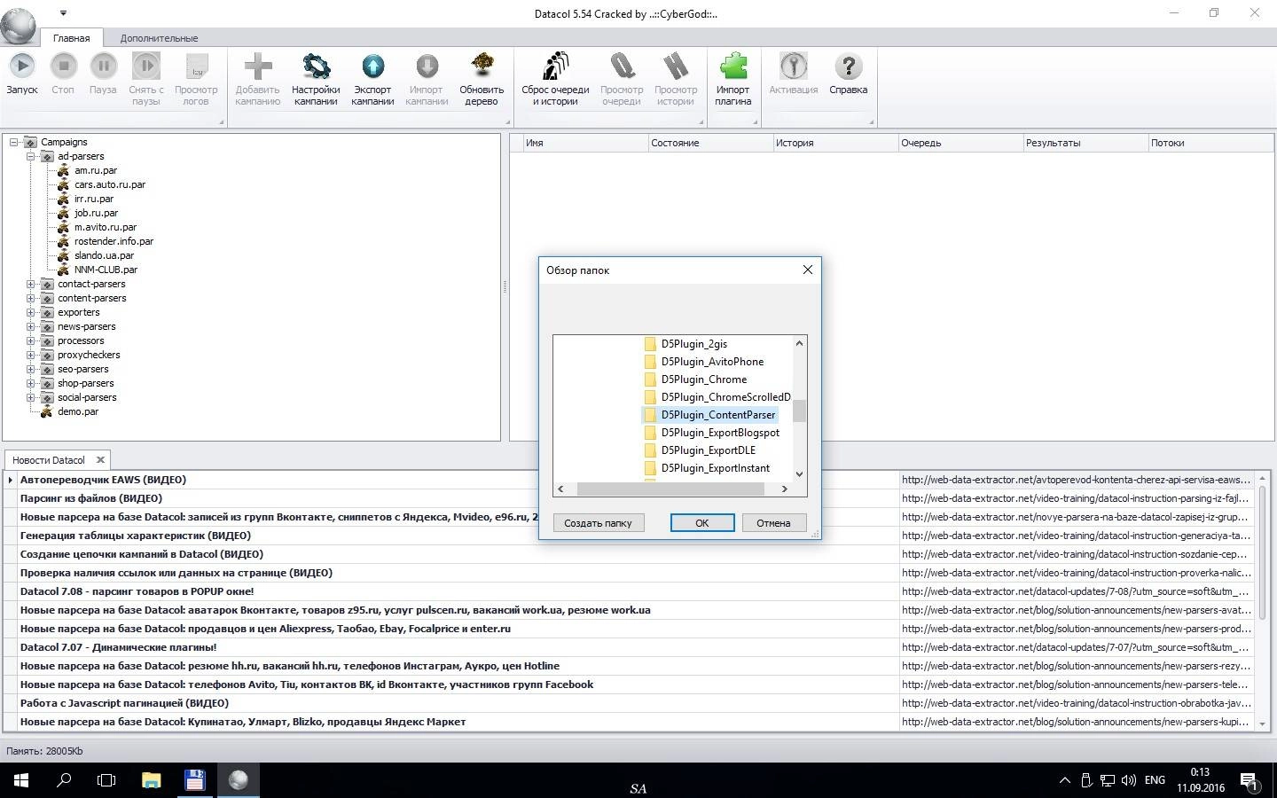Click the Активация icon
The width and height of the screenshot is (1277, 798).
click(x=794, y=66)
